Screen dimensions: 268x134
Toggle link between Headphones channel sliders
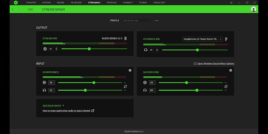coord(125,86)
